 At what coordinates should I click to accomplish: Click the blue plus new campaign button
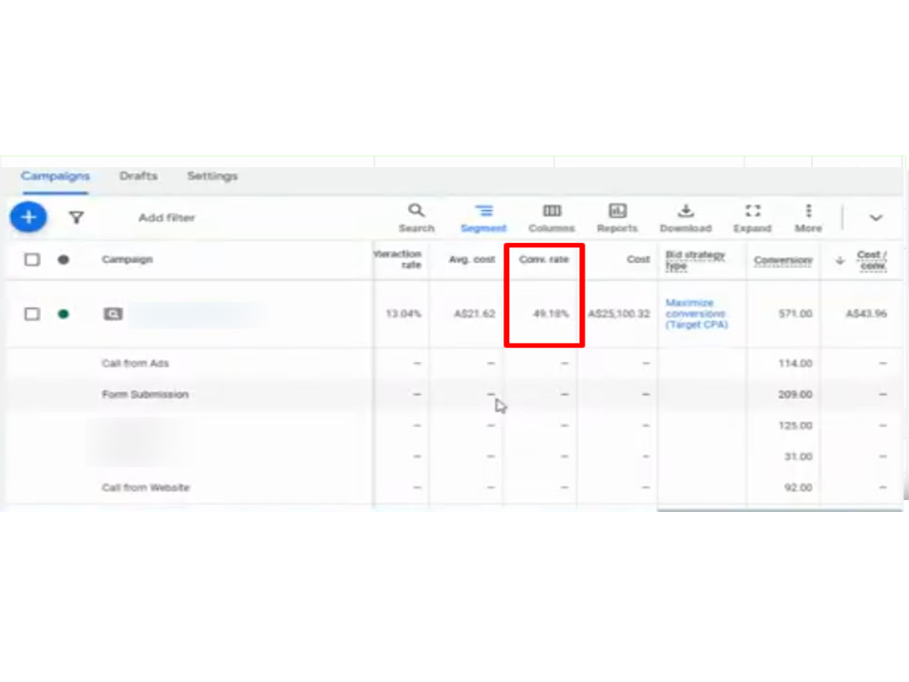[28, 217]
